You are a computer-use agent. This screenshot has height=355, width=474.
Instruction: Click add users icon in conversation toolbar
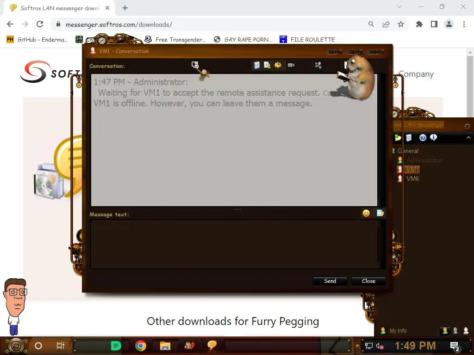(x=318, y=65)
